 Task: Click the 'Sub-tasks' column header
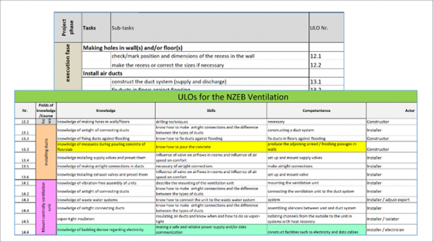point(122,27)
